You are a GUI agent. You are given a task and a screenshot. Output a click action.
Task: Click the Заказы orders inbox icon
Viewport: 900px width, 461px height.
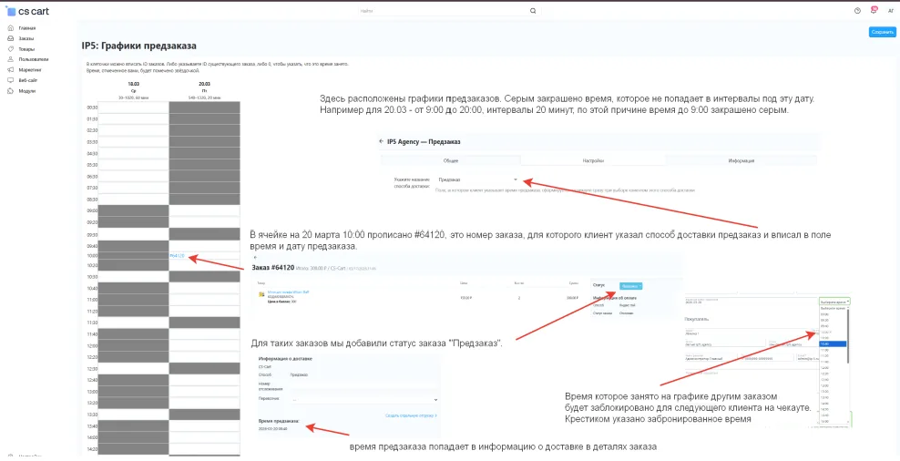coord(10,38)
